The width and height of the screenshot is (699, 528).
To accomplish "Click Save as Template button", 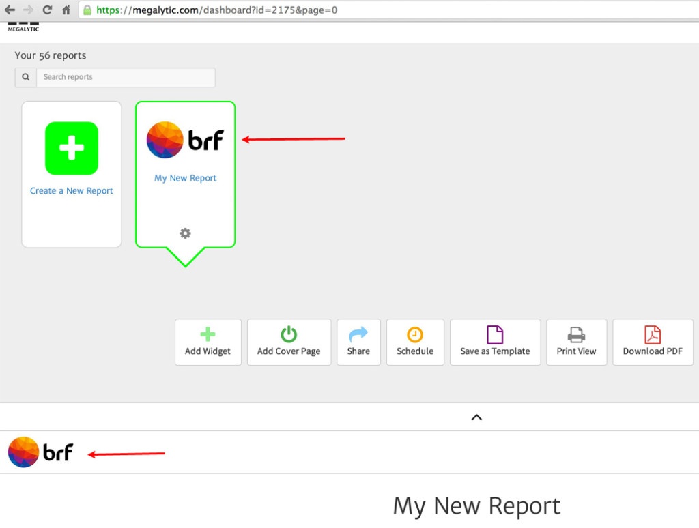I will click(x=495, y=342).
